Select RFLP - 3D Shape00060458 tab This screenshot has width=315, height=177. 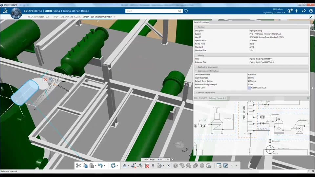[97, 17]
